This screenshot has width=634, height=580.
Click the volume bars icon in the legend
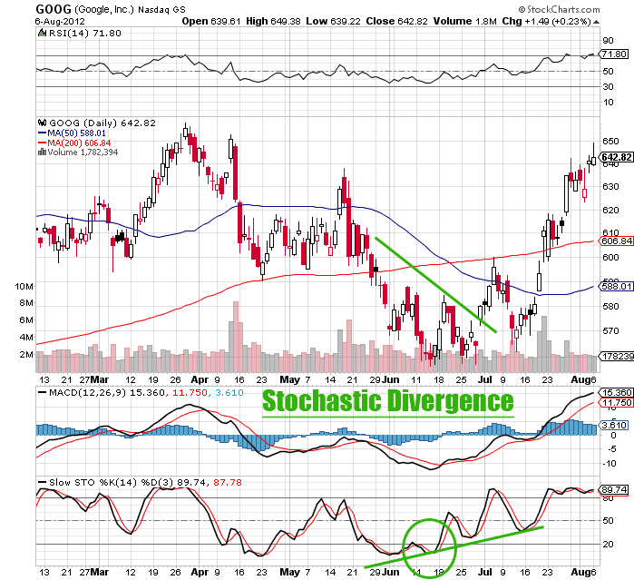[x=42, y=152]
